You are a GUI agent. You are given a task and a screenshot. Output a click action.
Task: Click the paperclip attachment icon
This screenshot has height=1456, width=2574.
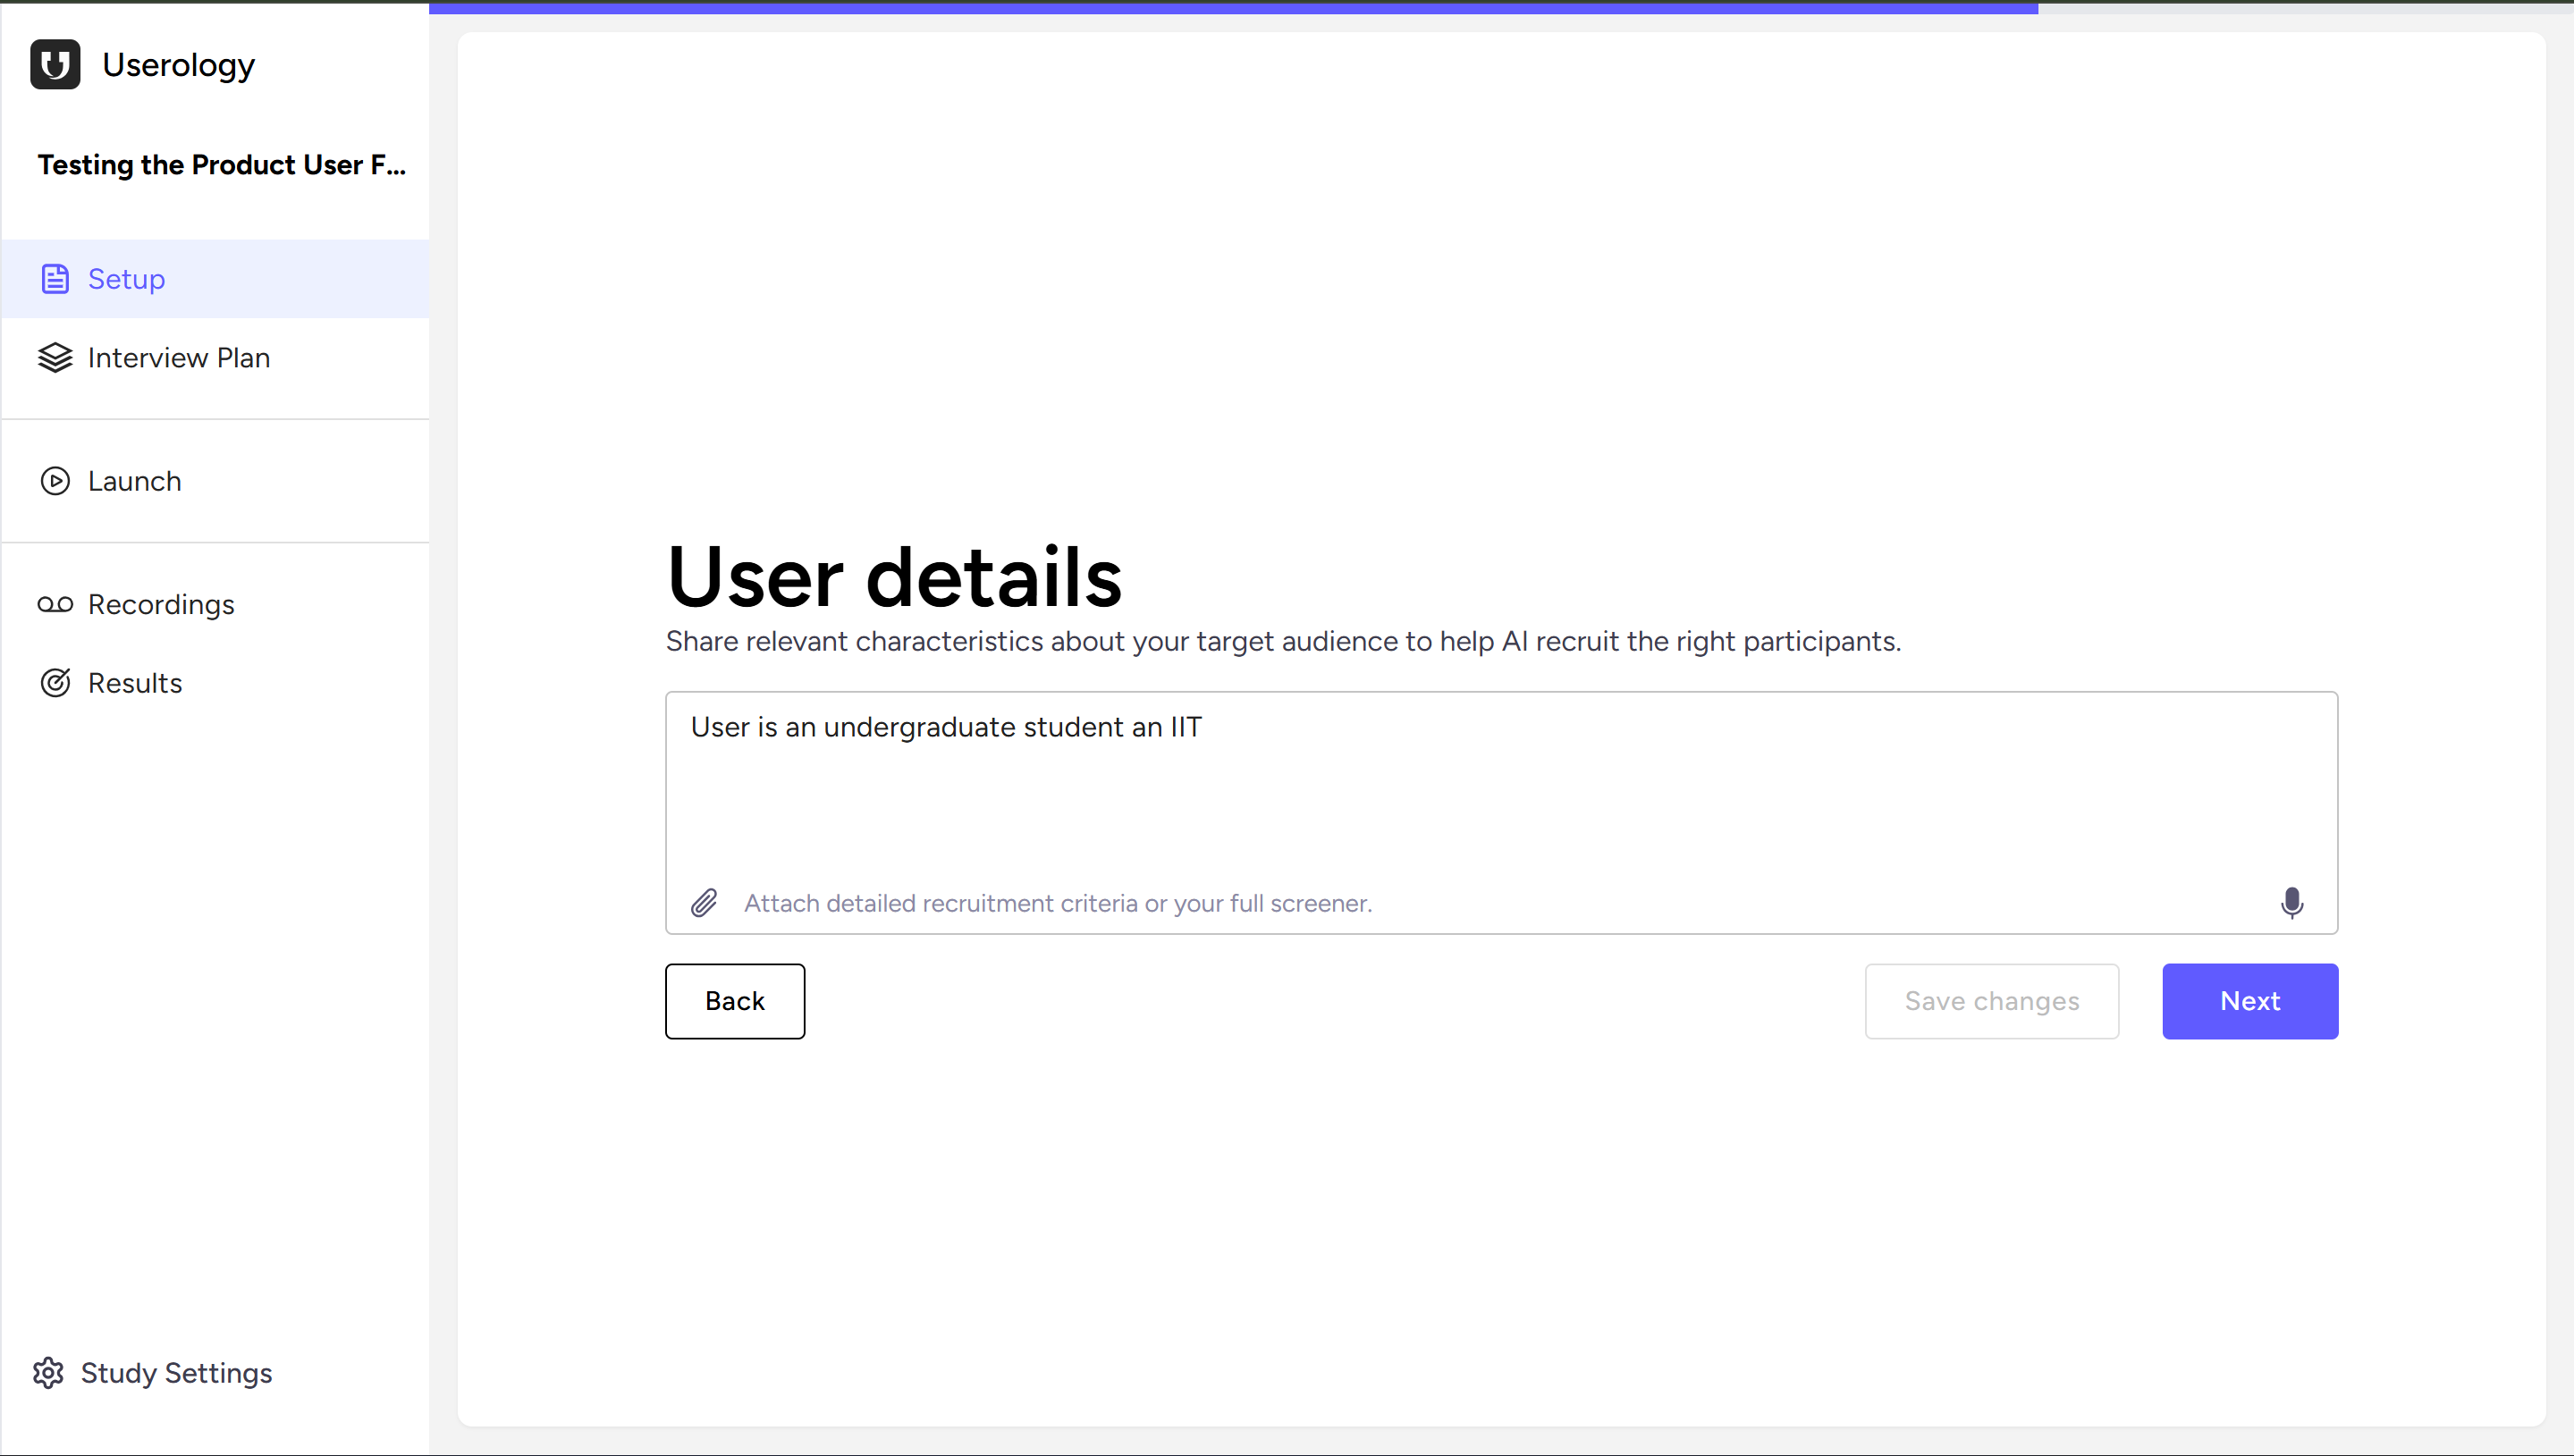(x=705, y=902)
